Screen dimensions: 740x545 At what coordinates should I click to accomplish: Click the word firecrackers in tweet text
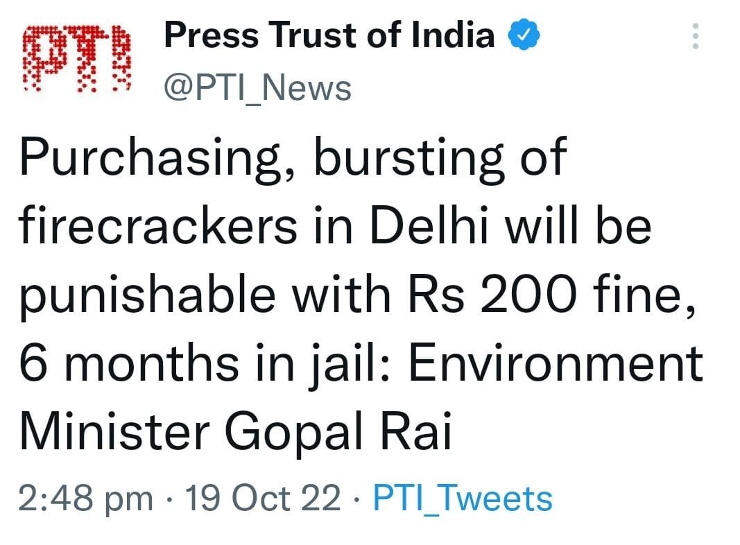(157, 225)
